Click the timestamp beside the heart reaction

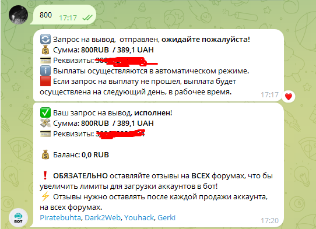click(x=269, y=94)
